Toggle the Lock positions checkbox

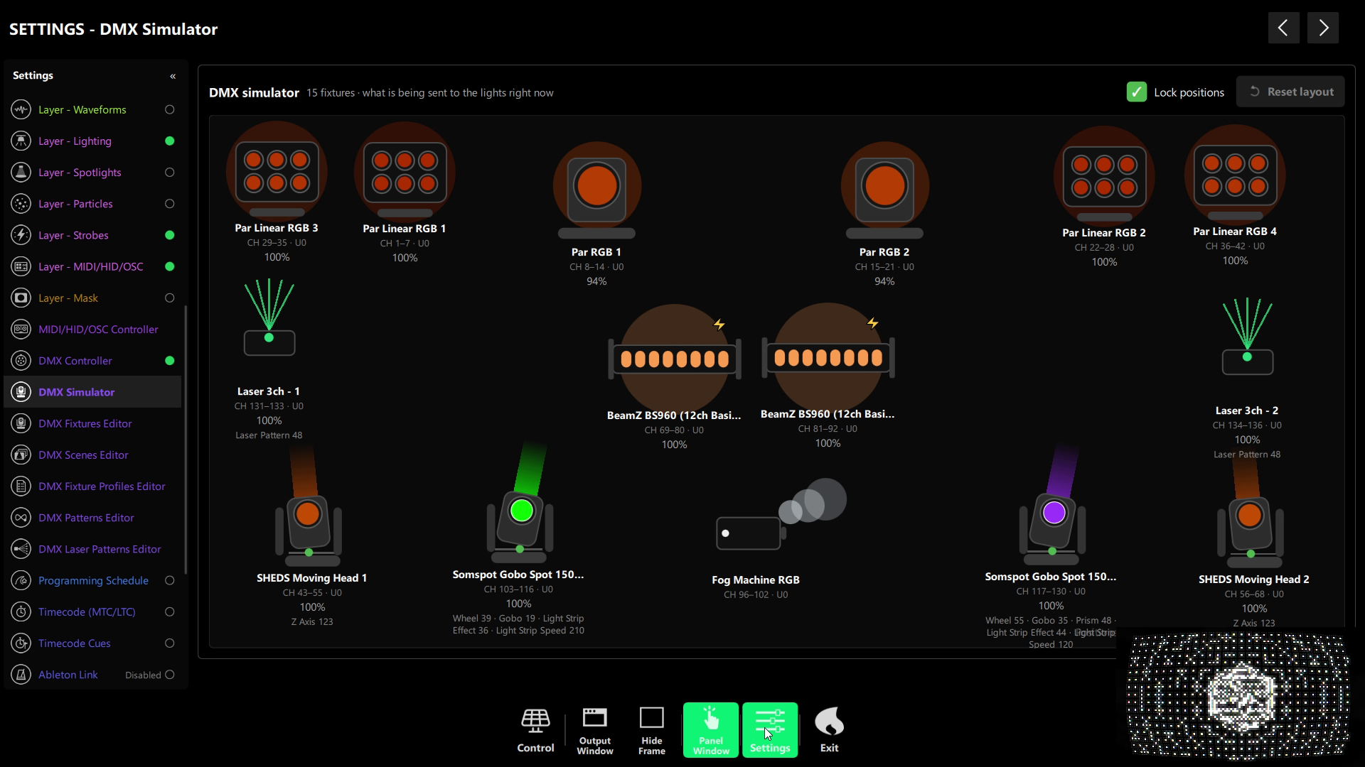point(1136,92)
